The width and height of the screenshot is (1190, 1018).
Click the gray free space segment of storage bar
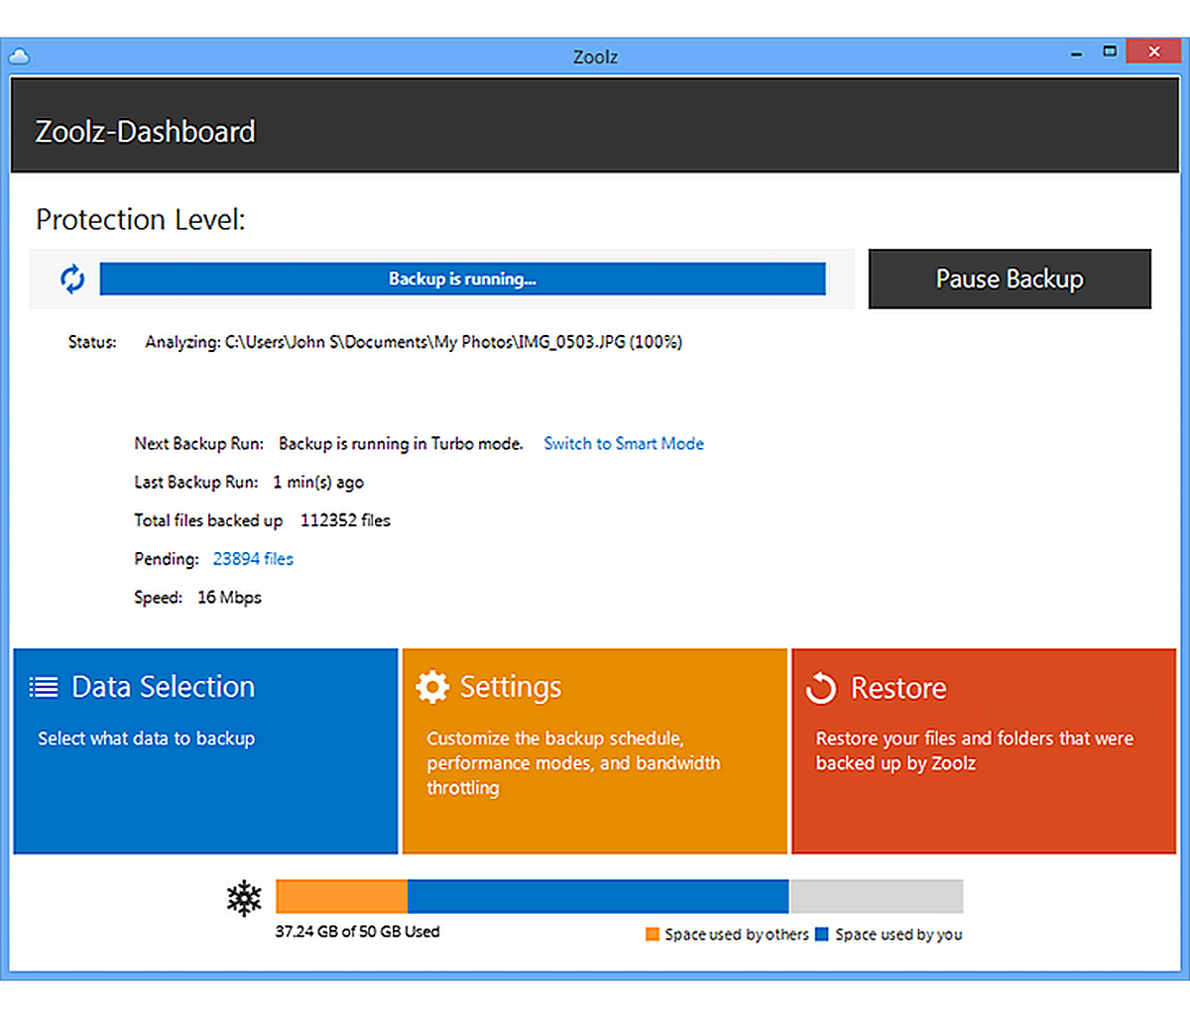[876, 896]
